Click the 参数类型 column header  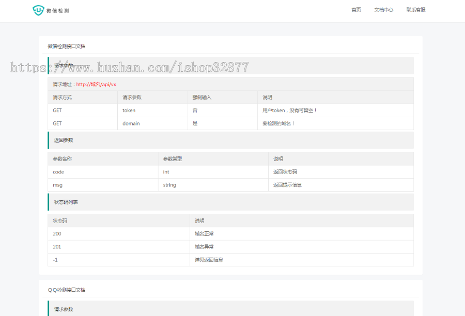213,159
